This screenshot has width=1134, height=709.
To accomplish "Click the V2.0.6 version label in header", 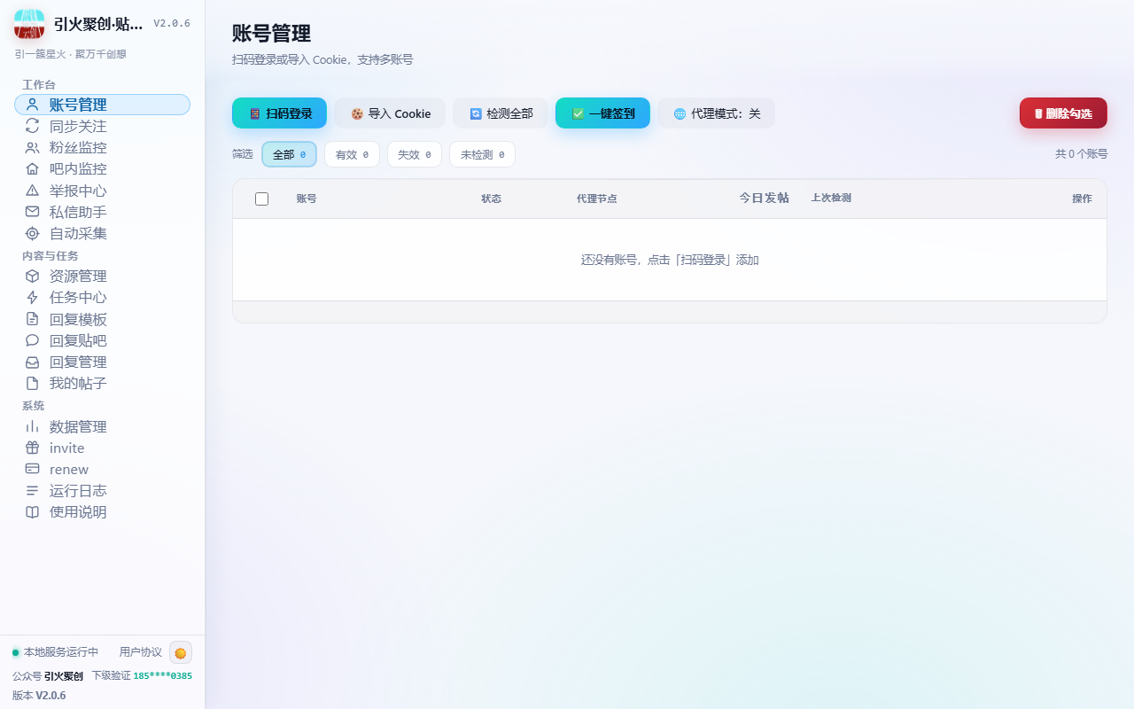I will click(172, 24).
